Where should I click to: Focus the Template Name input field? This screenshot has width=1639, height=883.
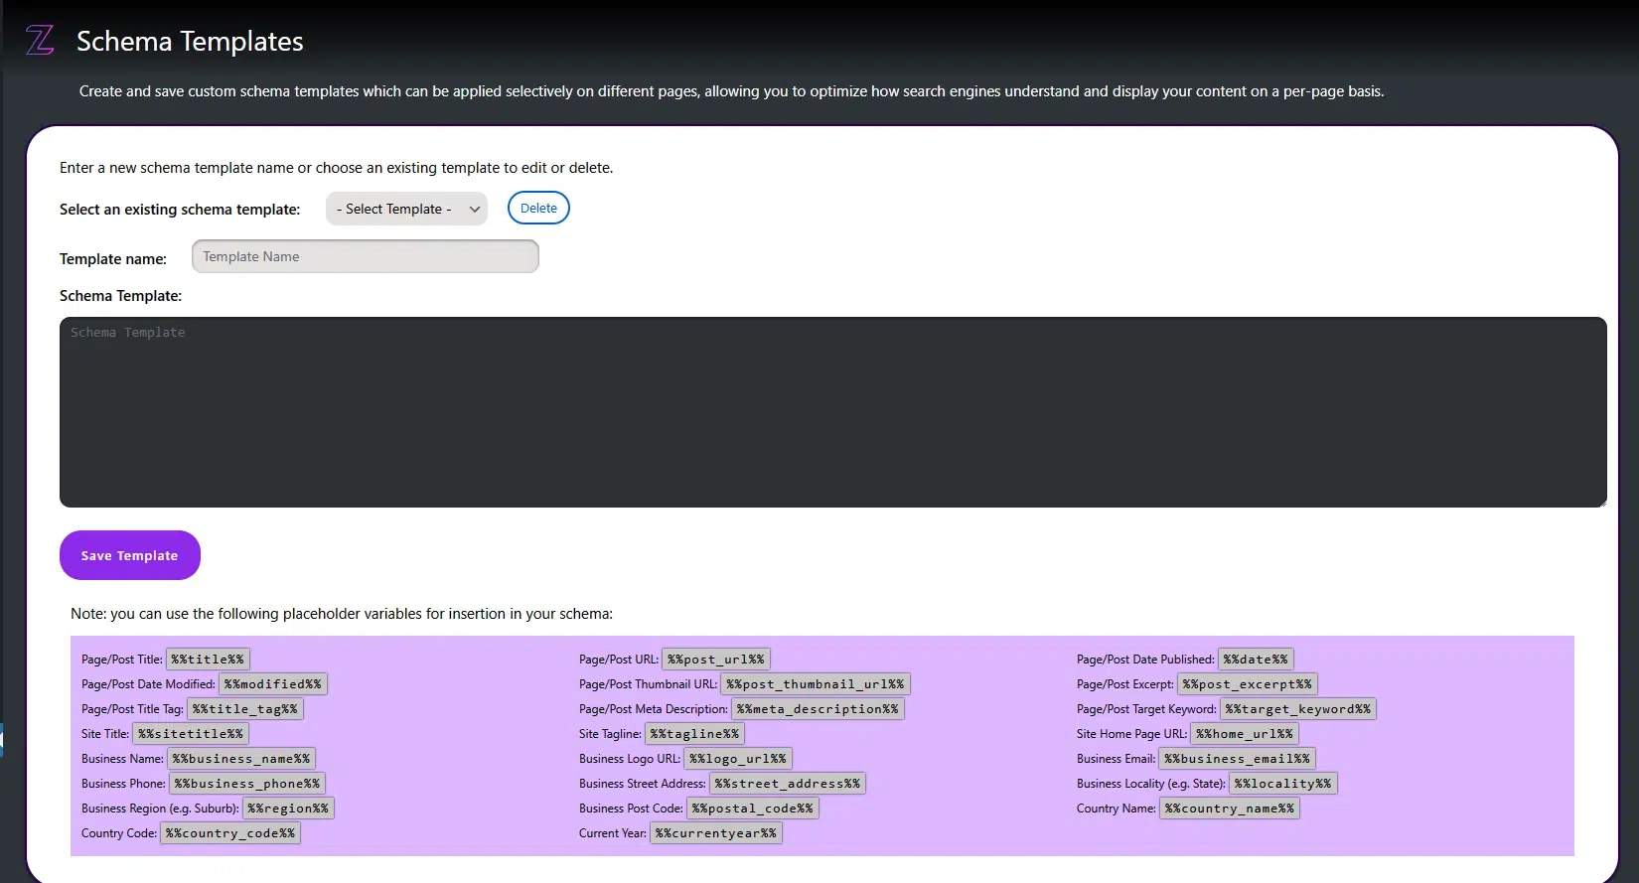tap(366, 256)
